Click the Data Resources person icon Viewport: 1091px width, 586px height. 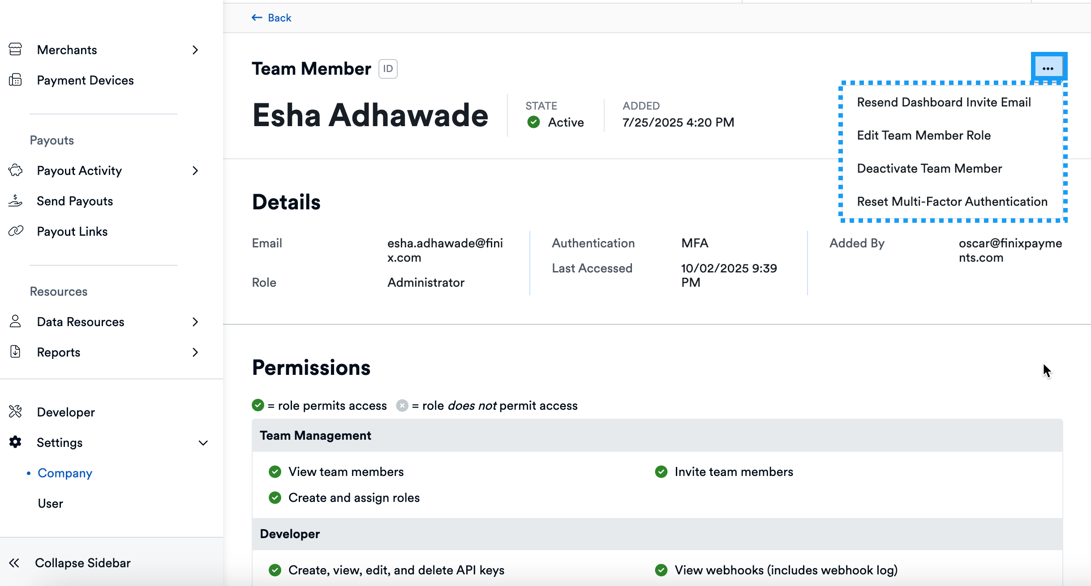coord(15,322)
